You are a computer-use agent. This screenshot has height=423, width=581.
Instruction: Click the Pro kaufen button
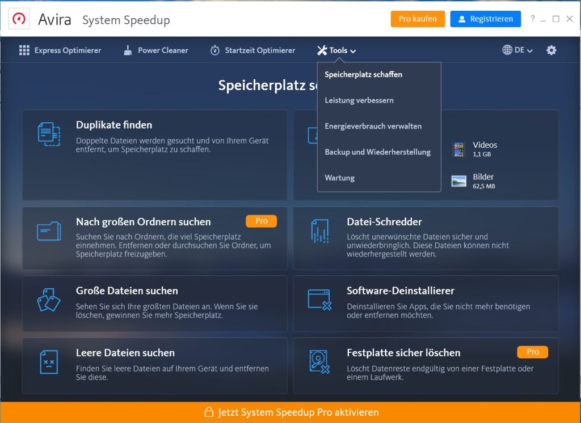(x=418, y=19)
